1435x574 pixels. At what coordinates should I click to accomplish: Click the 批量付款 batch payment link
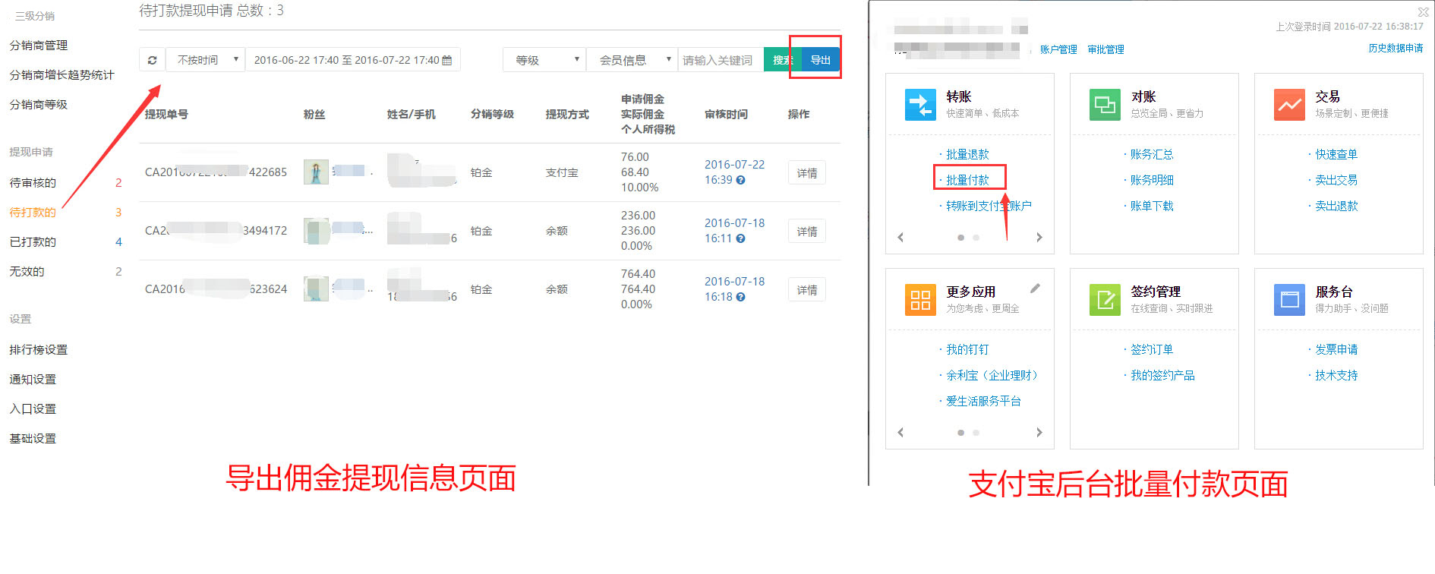point(967,180)
